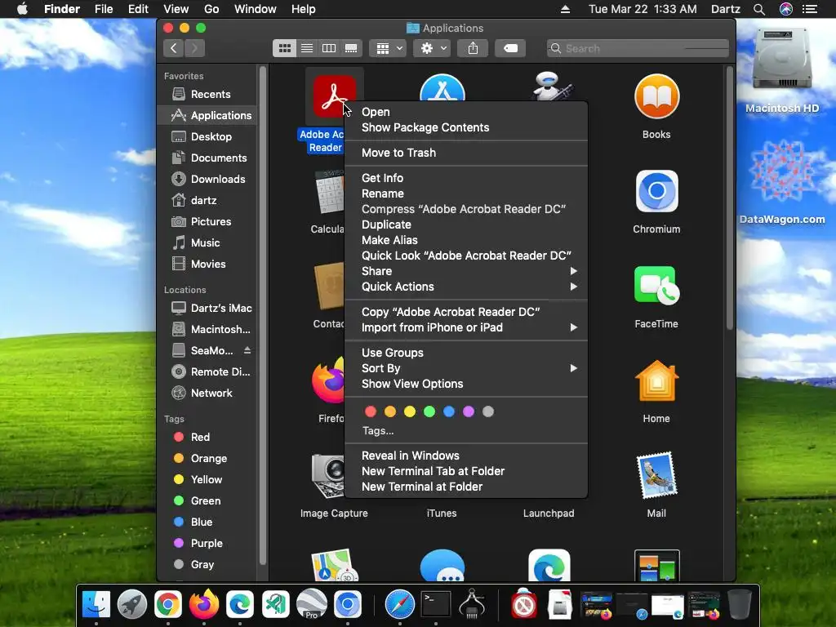
Task: Open Downloads in sidebar
Action: [x=208, y=179]
